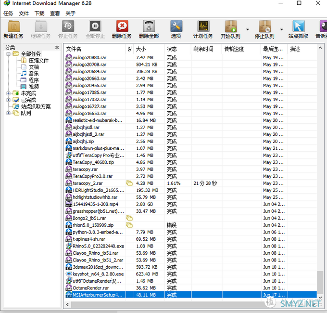Click the 删除任务 (delete task) toolbar icon
The image size is (327, 313).
[x=122, y=26]
